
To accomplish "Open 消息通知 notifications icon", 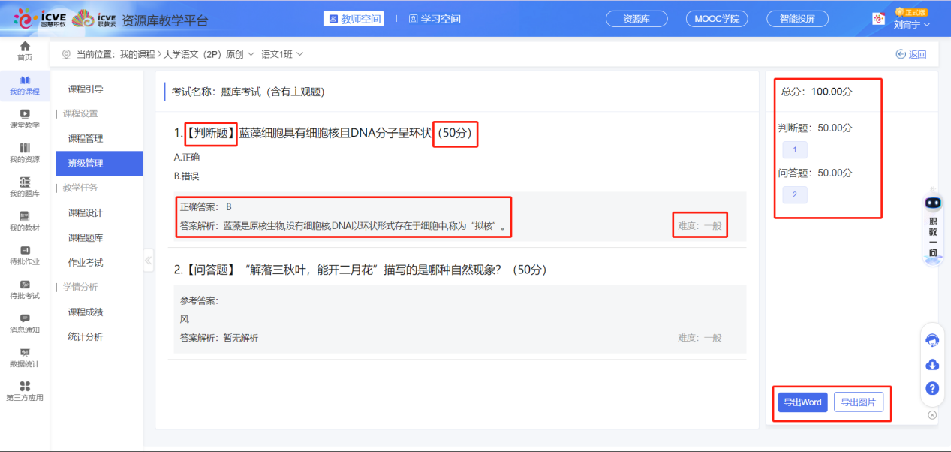I will point(25,323).
